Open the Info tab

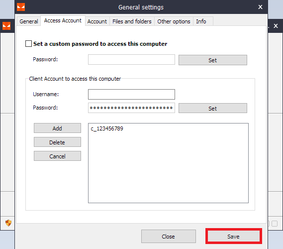[201, 21]
